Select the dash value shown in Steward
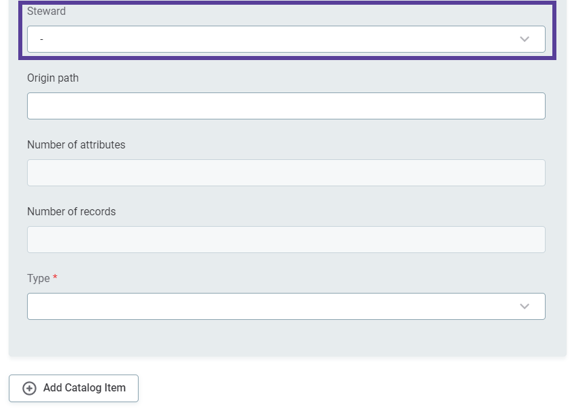Image resolution: width=576 pixels, height=413 pixels. [x=41, y=39]
